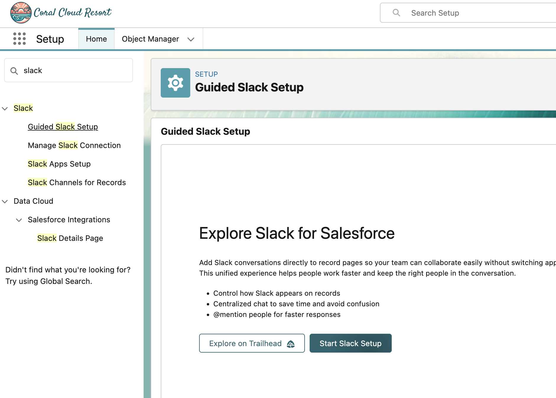Open the App Launcher dots icon
Viewport: 556px width, 398px height.
(19, 39)
